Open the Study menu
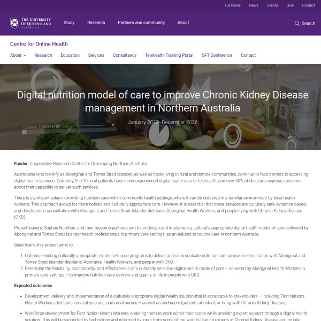Image resolution: width=321 pixels, height=321 pixels. point(69,23)
